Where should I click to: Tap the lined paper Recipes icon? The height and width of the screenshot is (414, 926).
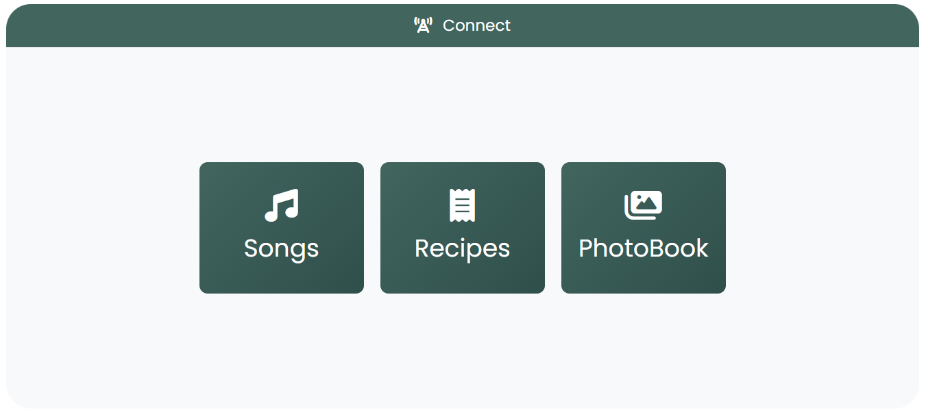pyautogui.click(x=463, y=205)
